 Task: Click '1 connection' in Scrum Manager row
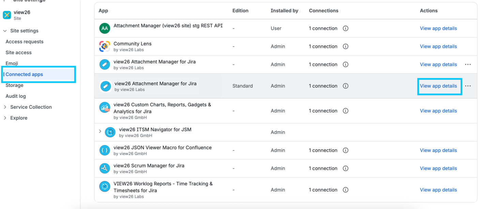coord(323,168)
